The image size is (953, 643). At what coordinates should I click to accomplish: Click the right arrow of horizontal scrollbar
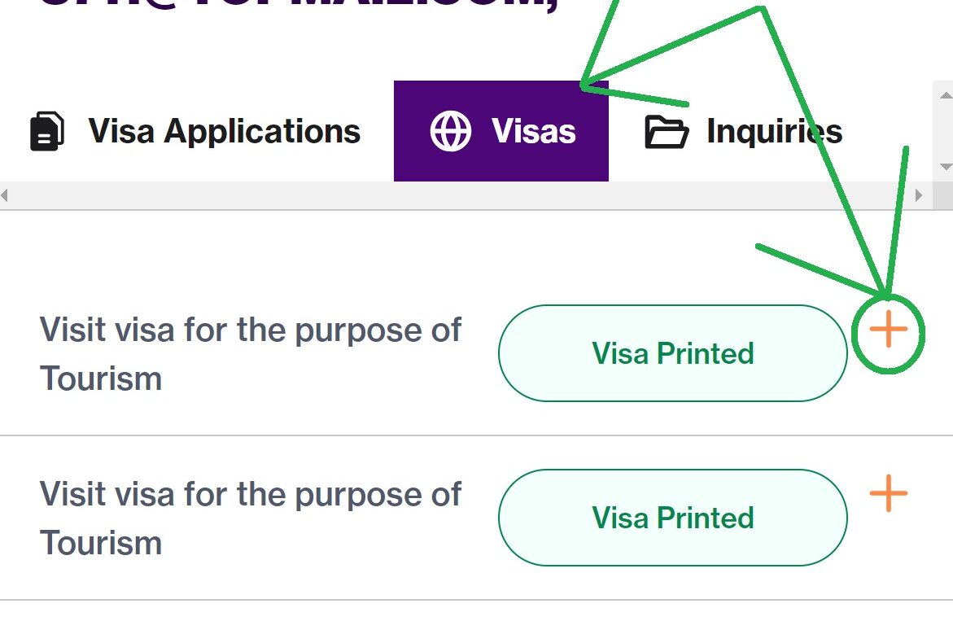pos(919,195)
